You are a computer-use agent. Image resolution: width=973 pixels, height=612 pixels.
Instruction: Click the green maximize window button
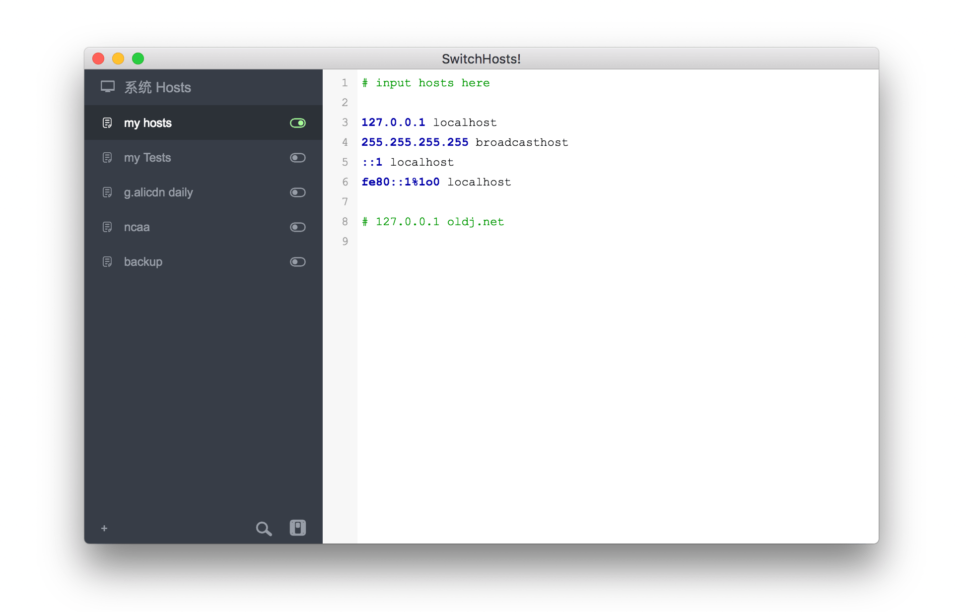pyautogui.click(x=138, y=59)
